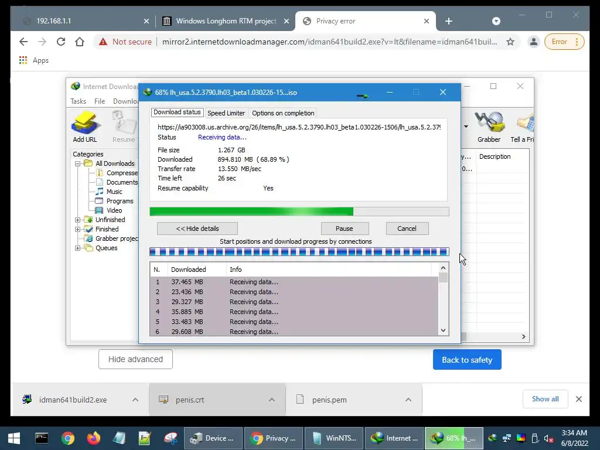Open penis.crt download options chevron
This screenshot has height=450, width=600.
[272, 400]
